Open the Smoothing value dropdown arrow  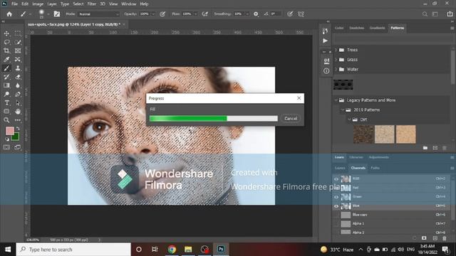click(247, 14)
